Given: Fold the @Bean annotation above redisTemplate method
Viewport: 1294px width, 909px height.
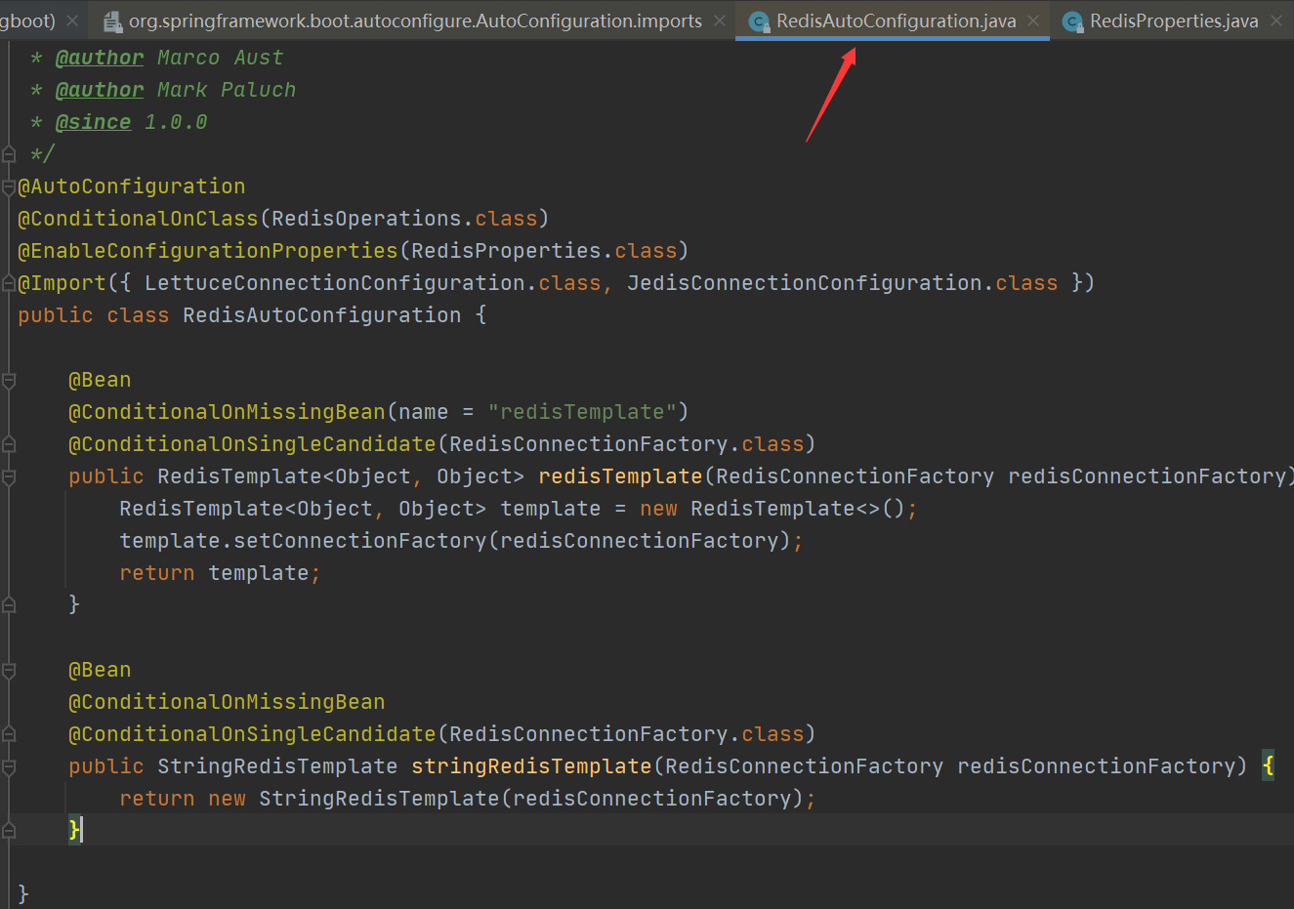Looking at the screenshot, I should (x=9, y=380).
